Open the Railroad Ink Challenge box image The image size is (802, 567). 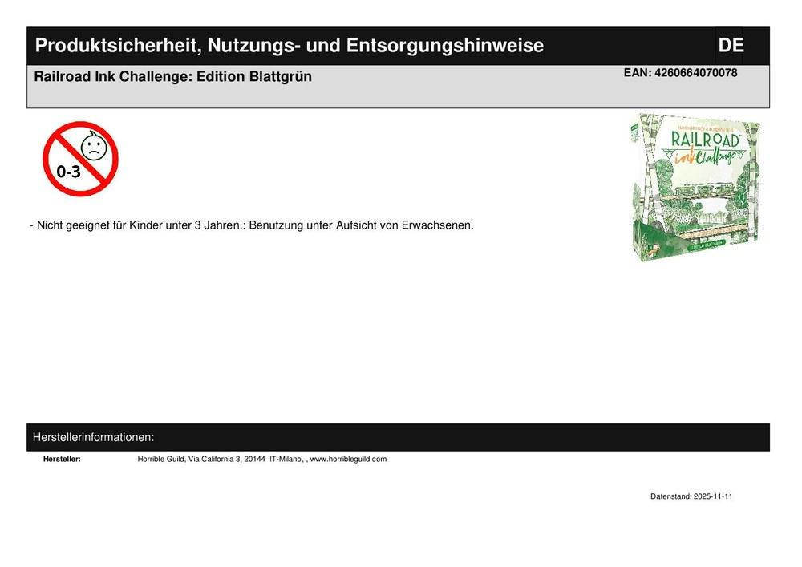point(695,188)
